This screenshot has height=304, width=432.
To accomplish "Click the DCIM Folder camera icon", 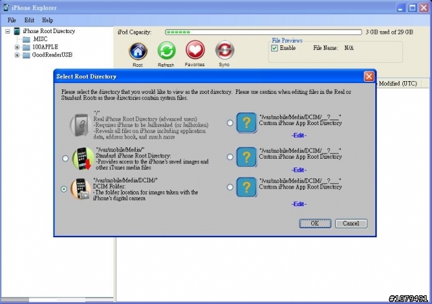I will [x=80, y=189].
